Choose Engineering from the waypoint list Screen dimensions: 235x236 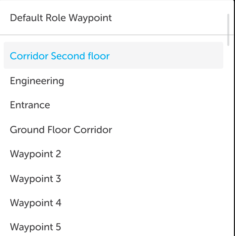coord(113,81)
